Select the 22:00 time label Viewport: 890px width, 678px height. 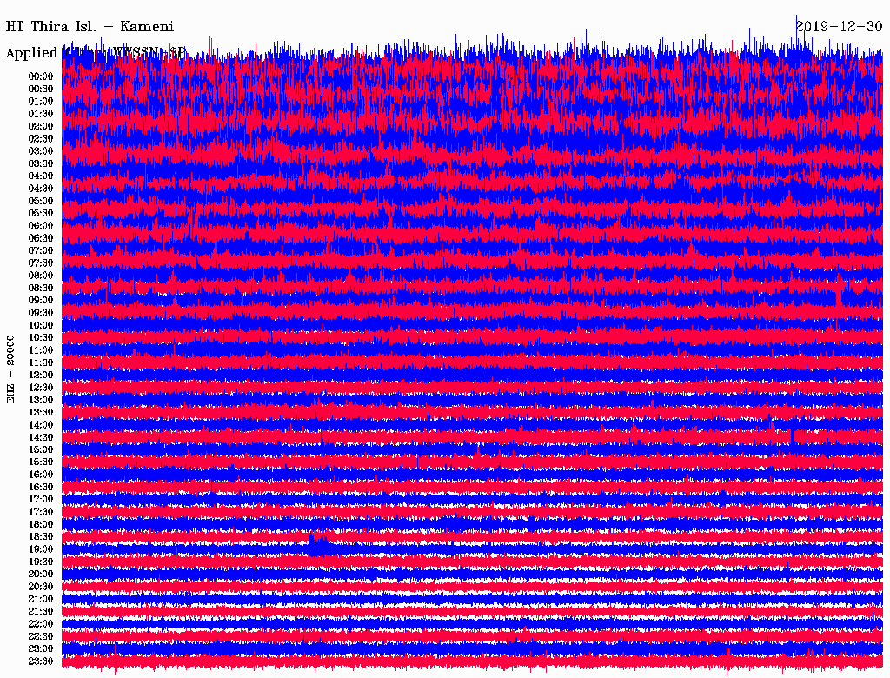(40, 624)
